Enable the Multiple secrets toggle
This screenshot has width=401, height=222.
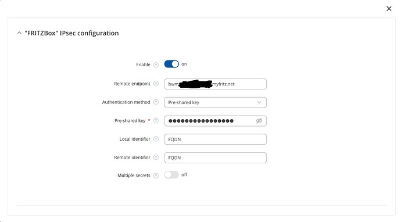pyautogui.click(x=171, y=175)
